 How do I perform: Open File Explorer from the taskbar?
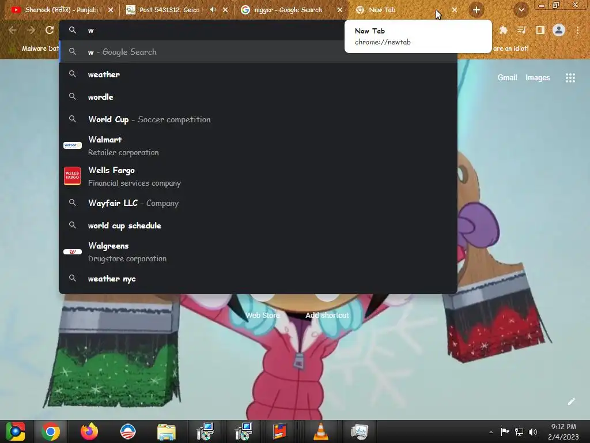pyautogui.click(x=167, y=431)
